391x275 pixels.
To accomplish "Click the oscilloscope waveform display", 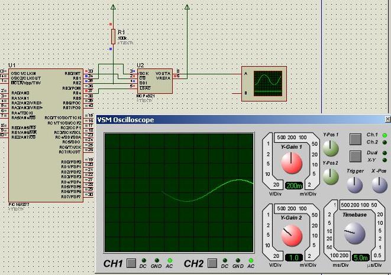I will 179,192.
